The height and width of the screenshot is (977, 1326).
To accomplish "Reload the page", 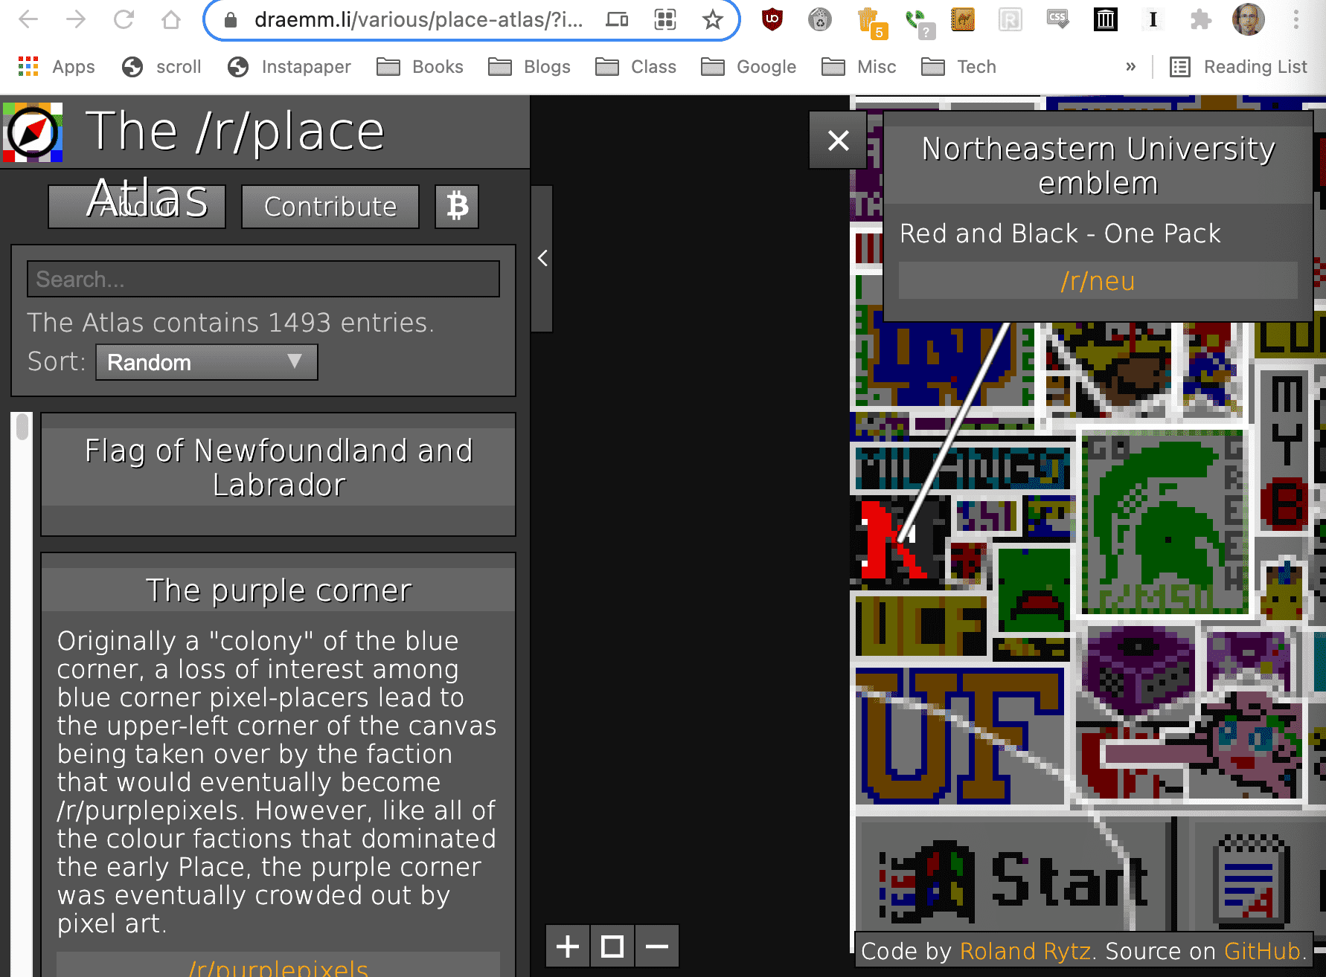I will pyautogui.click(x=123, y=20).
